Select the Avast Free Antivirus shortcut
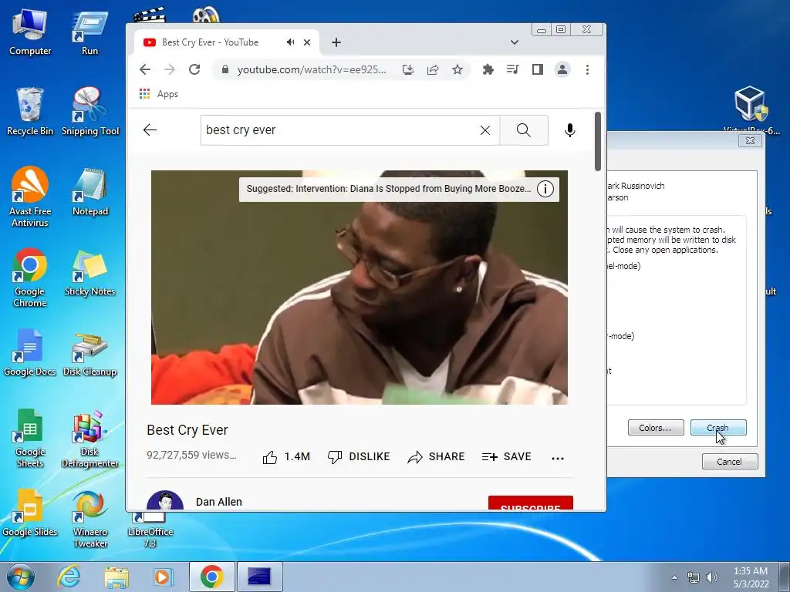790x592 pixels. [30, 197]
